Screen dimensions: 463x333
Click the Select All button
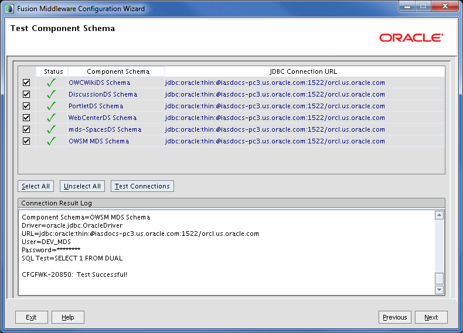tap(36, 186)
